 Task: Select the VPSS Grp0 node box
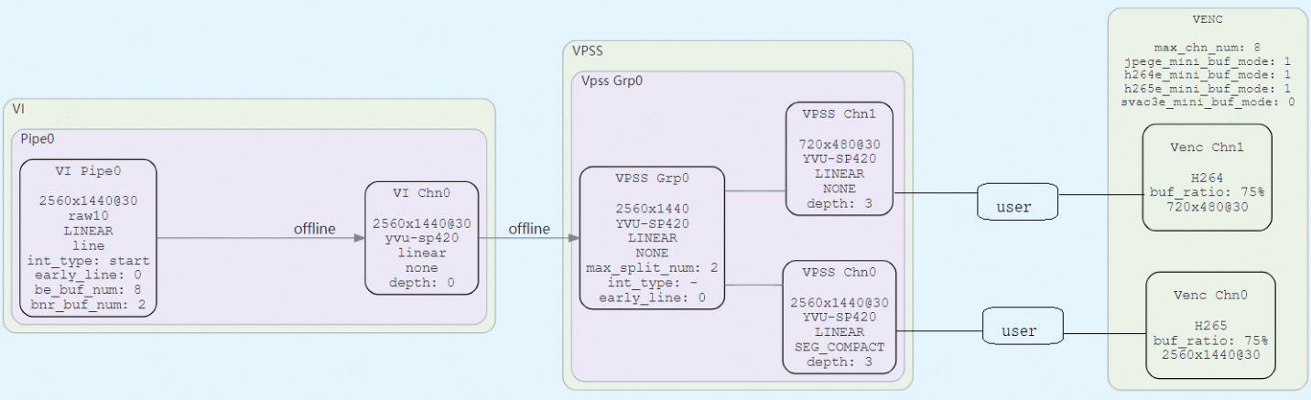click(x=652, y=238)
